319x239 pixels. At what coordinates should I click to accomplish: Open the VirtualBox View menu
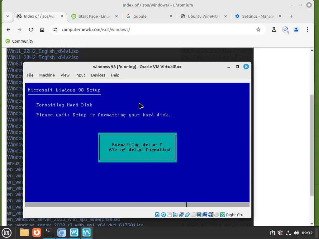[65, 75]
